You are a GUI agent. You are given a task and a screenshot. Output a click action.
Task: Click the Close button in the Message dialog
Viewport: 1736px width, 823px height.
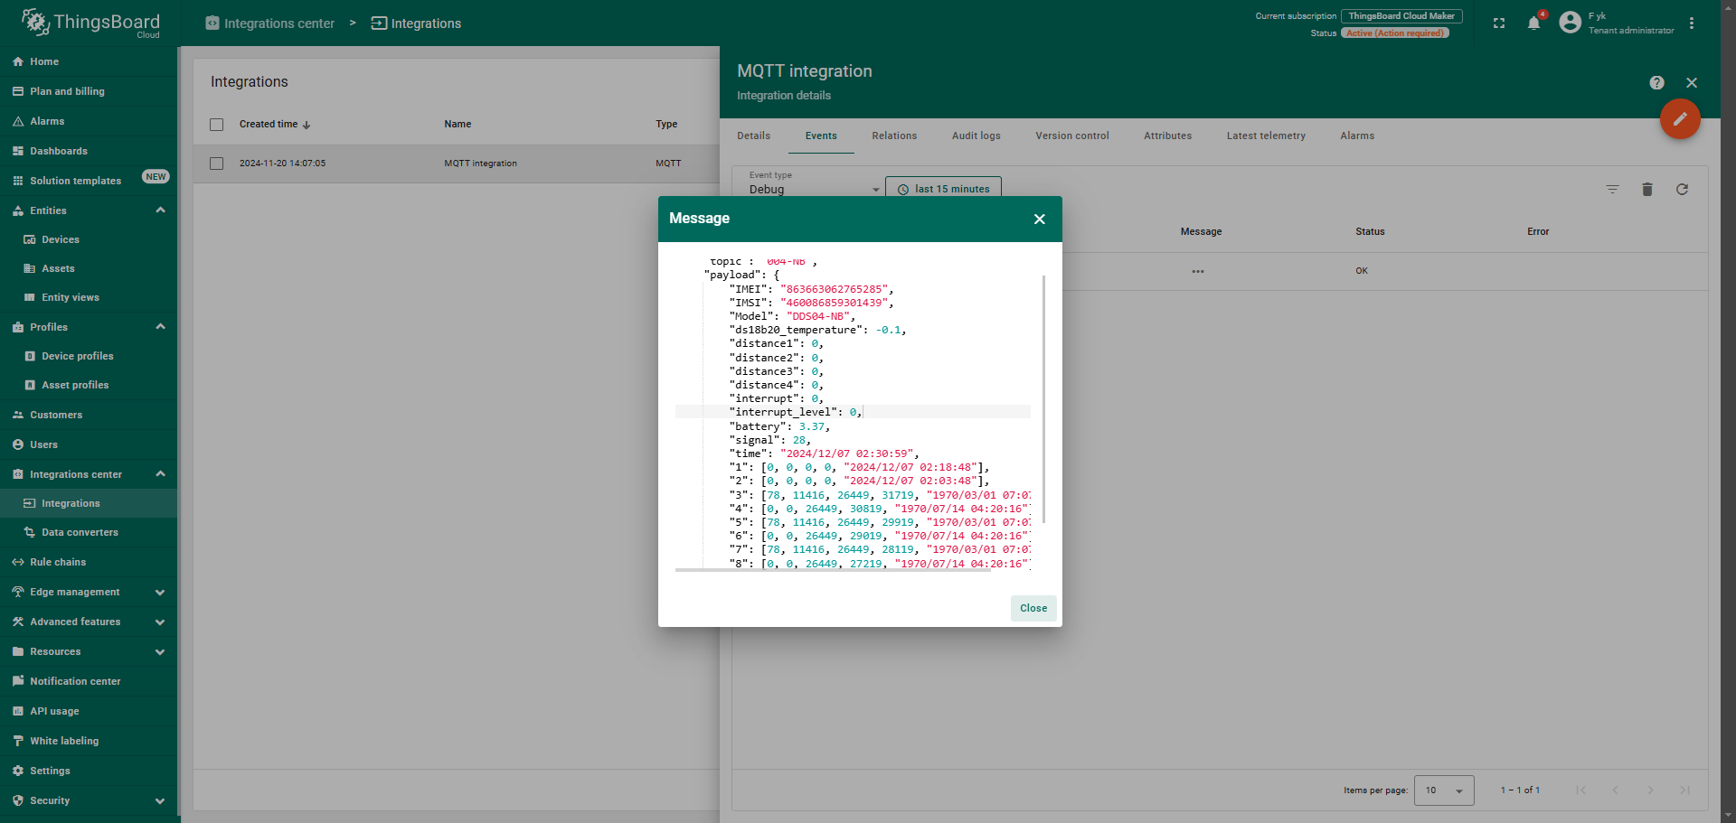(x=1033, y=608)
